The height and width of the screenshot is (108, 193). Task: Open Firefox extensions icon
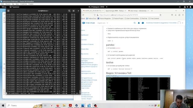(179, 15)
